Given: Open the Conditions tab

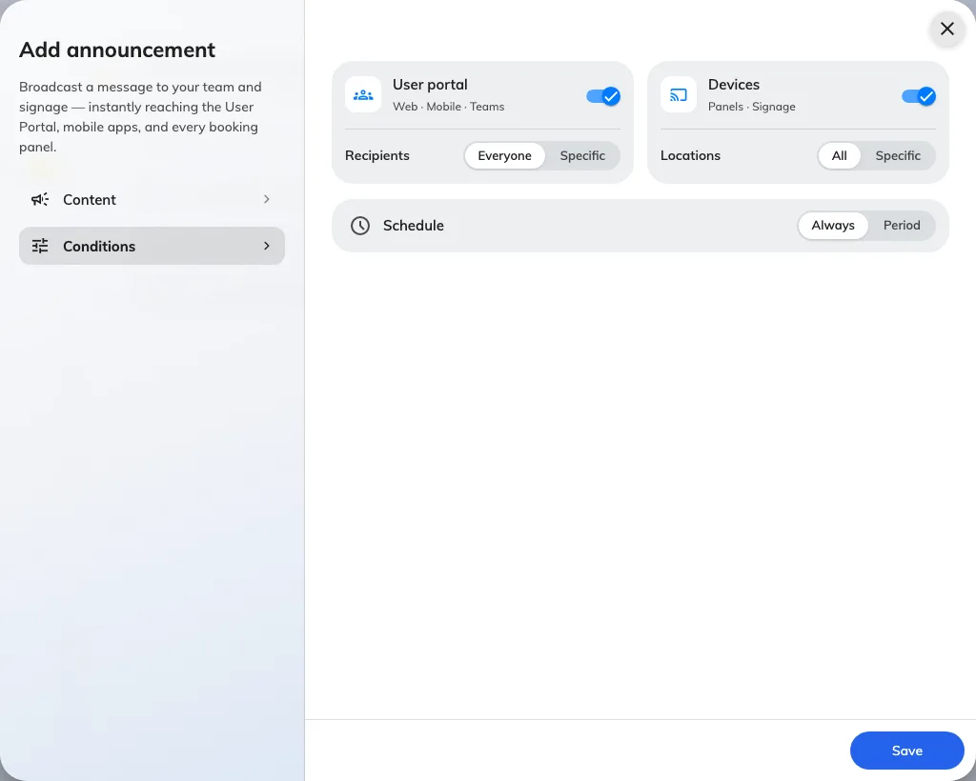Looking at the screenshot, I should click(x=152, y=247).
